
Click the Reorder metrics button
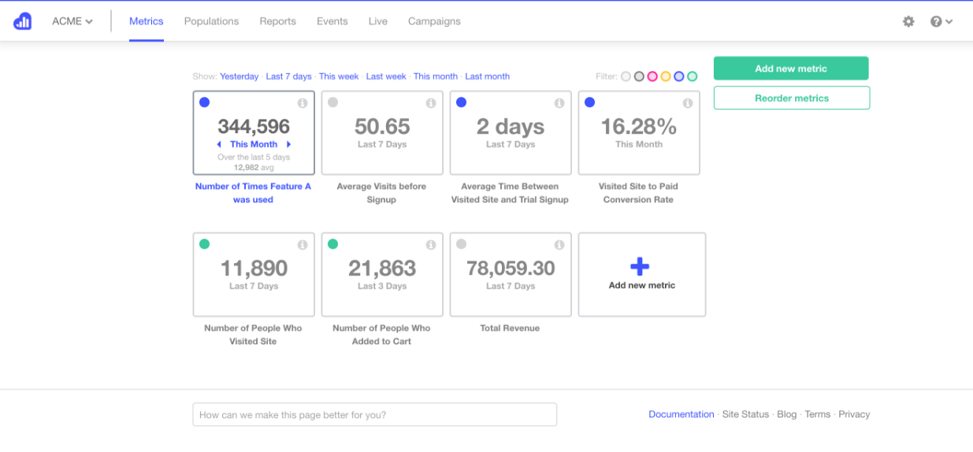792,98
